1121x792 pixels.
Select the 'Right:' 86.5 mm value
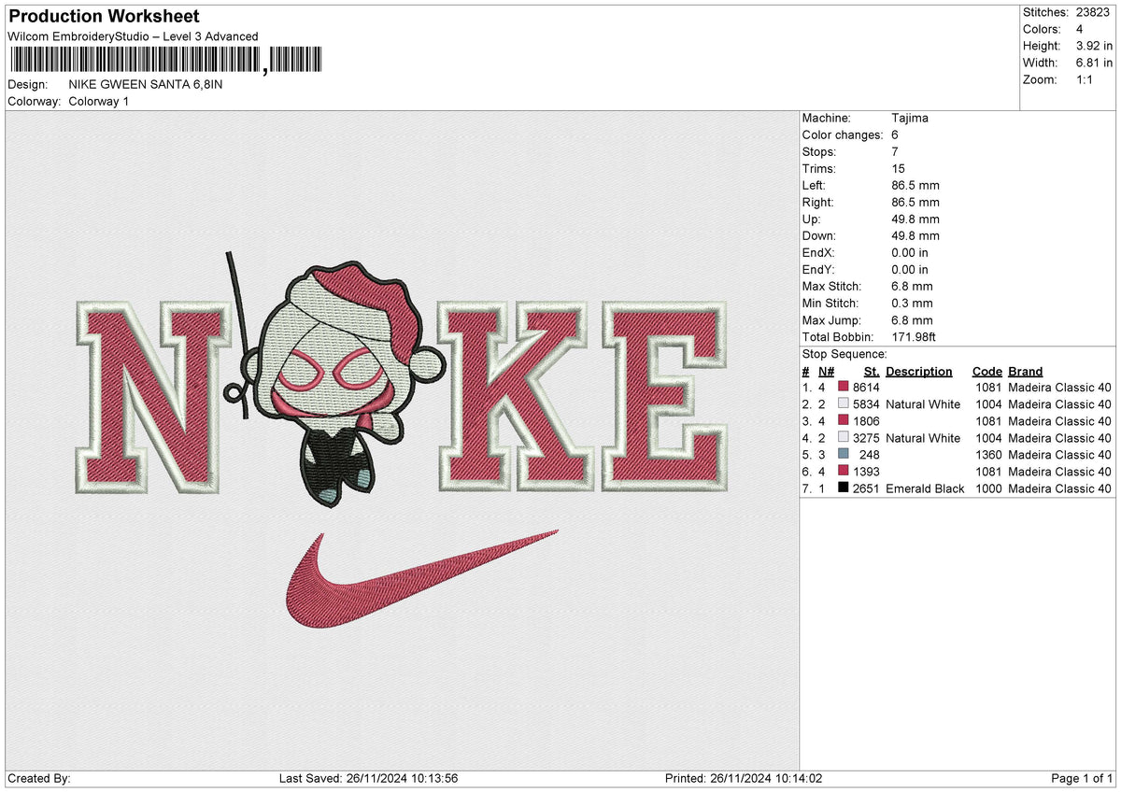pyautogui.click(x=915, y=203)
